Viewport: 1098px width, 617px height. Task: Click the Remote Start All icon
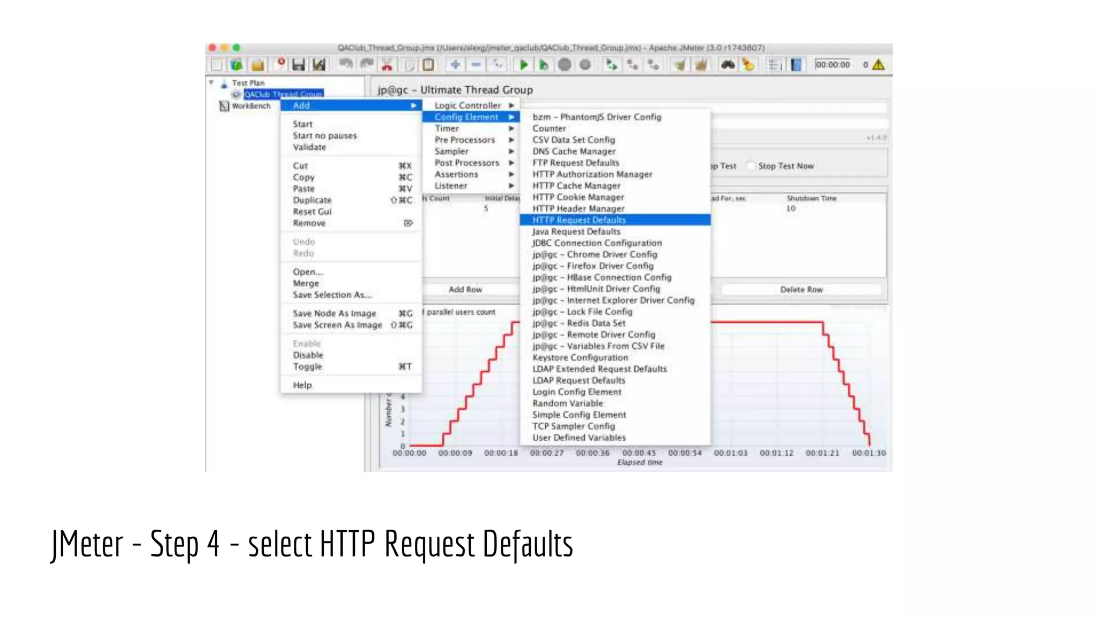tap(611, 65)
